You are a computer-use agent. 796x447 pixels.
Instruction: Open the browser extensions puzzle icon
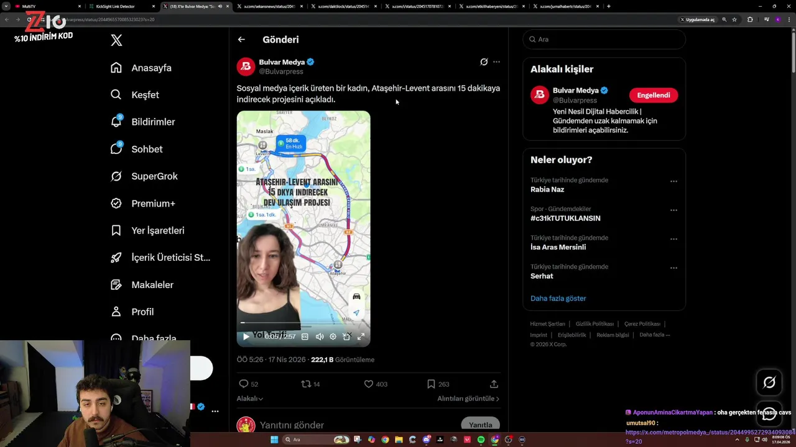750,19
